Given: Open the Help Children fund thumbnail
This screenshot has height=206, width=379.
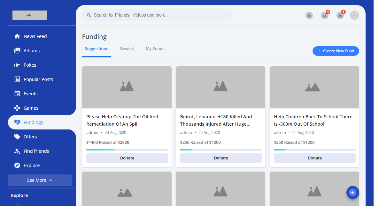Looking at the screenshot, I should coord(314,87).
